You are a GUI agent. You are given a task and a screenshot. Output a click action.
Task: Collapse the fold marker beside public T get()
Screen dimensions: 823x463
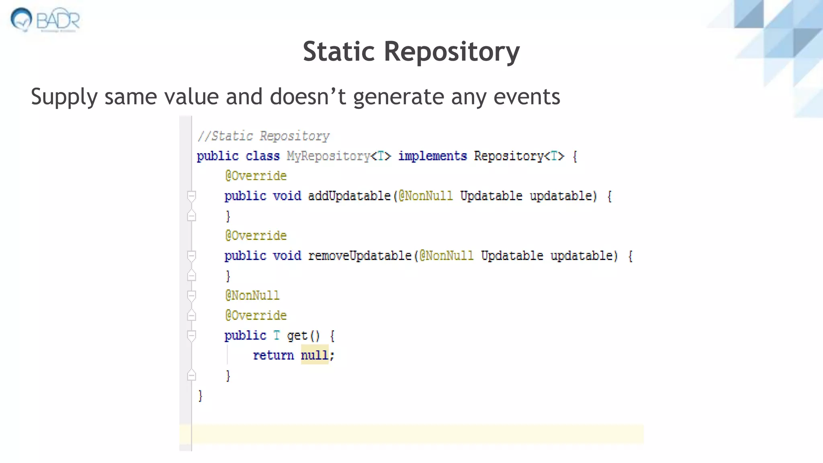coord(192,336)
